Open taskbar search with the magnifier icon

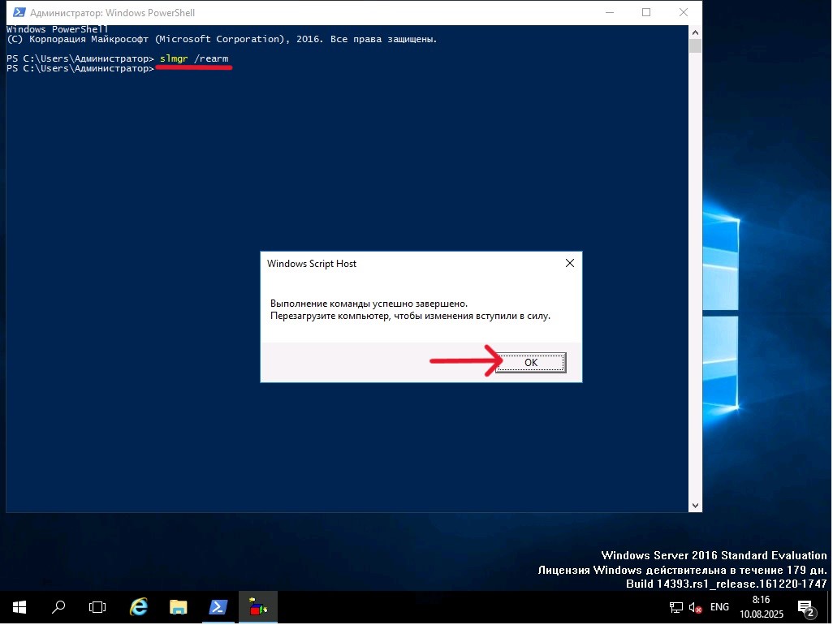[x=58, y=607]
